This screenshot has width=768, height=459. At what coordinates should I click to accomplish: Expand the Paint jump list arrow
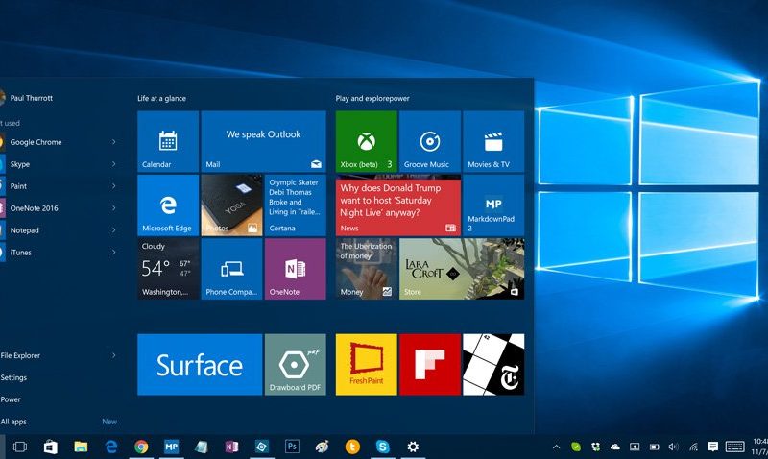(113, 186)
